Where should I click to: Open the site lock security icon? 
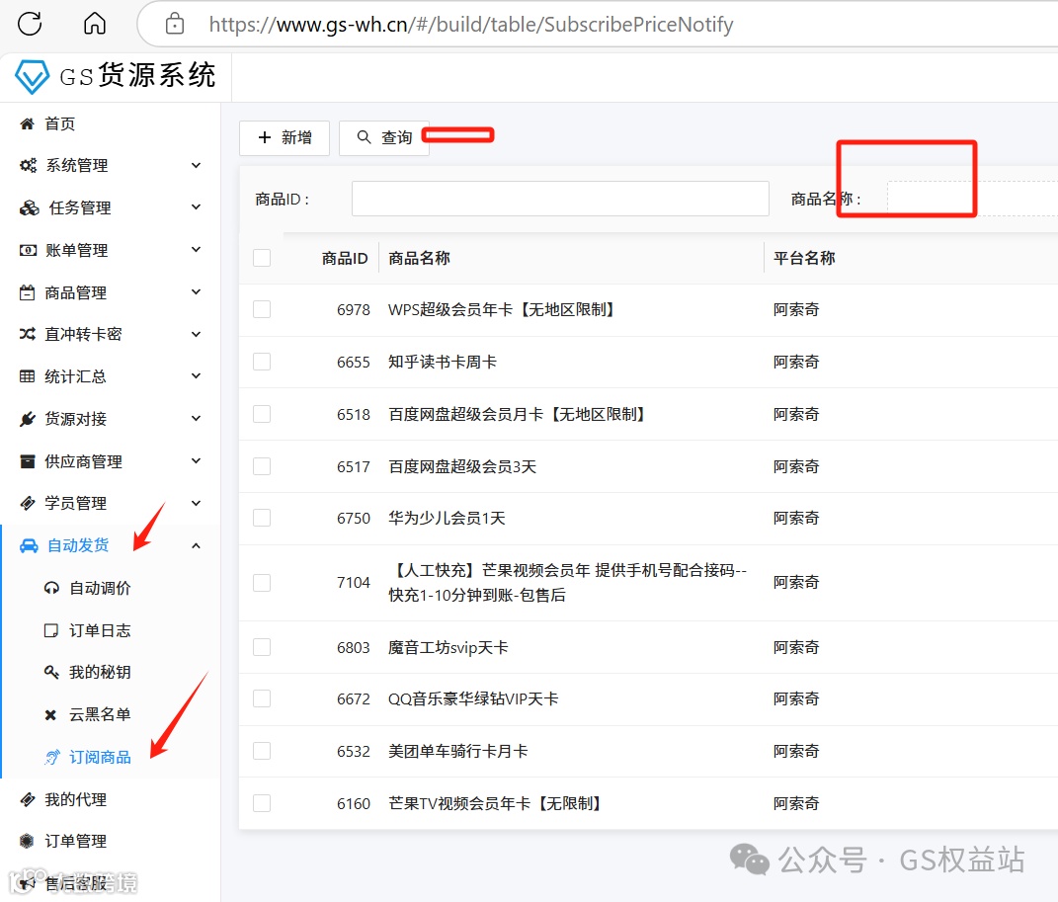pyautogui.click(x=175, y=24)
